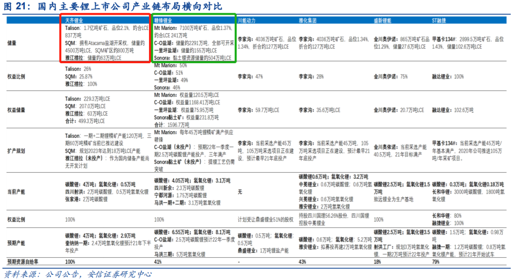This screenshot has height=280, width=514.
Task: Select the 融达锂业: 100% cell
Action: tap(448, 77)
